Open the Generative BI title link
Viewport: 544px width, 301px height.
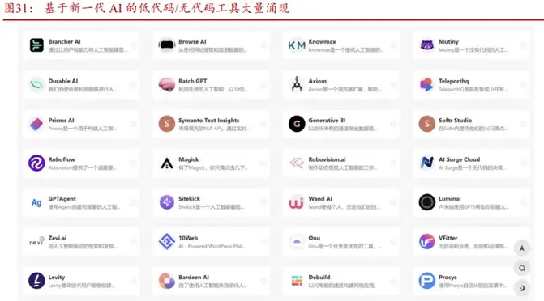pos(328,121)
